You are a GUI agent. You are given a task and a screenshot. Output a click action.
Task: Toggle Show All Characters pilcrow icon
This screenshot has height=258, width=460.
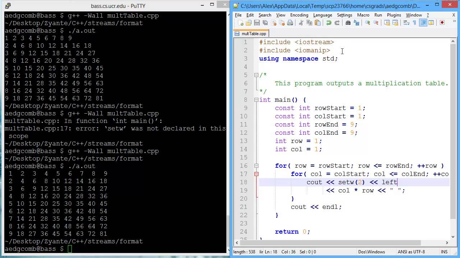414,23
